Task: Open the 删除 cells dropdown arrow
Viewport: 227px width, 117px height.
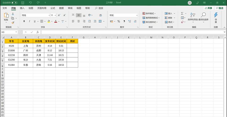Action: tap(174, 18)
